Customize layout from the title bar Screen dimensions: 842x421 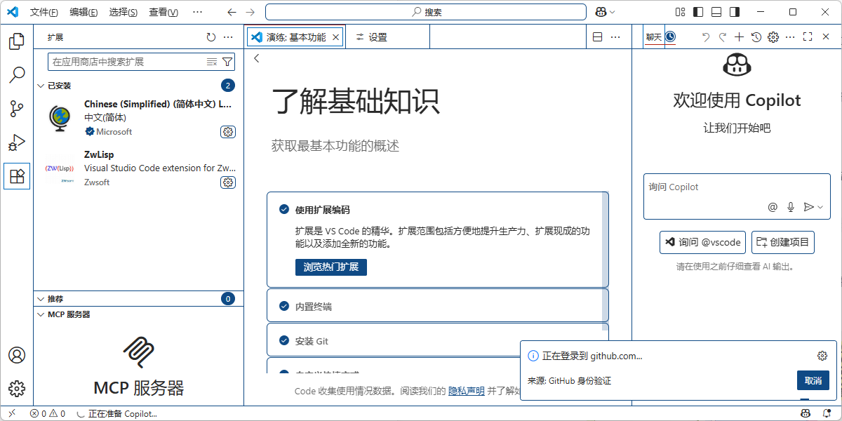click(680, 12)
